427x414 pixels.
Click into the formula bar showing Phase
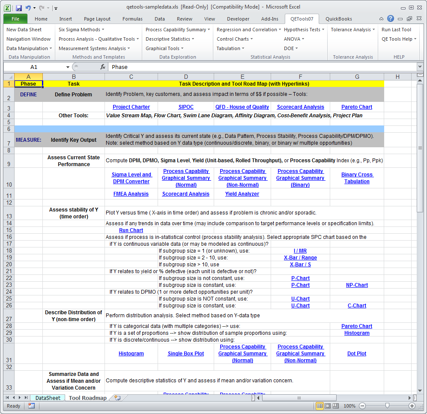point(262,67)
